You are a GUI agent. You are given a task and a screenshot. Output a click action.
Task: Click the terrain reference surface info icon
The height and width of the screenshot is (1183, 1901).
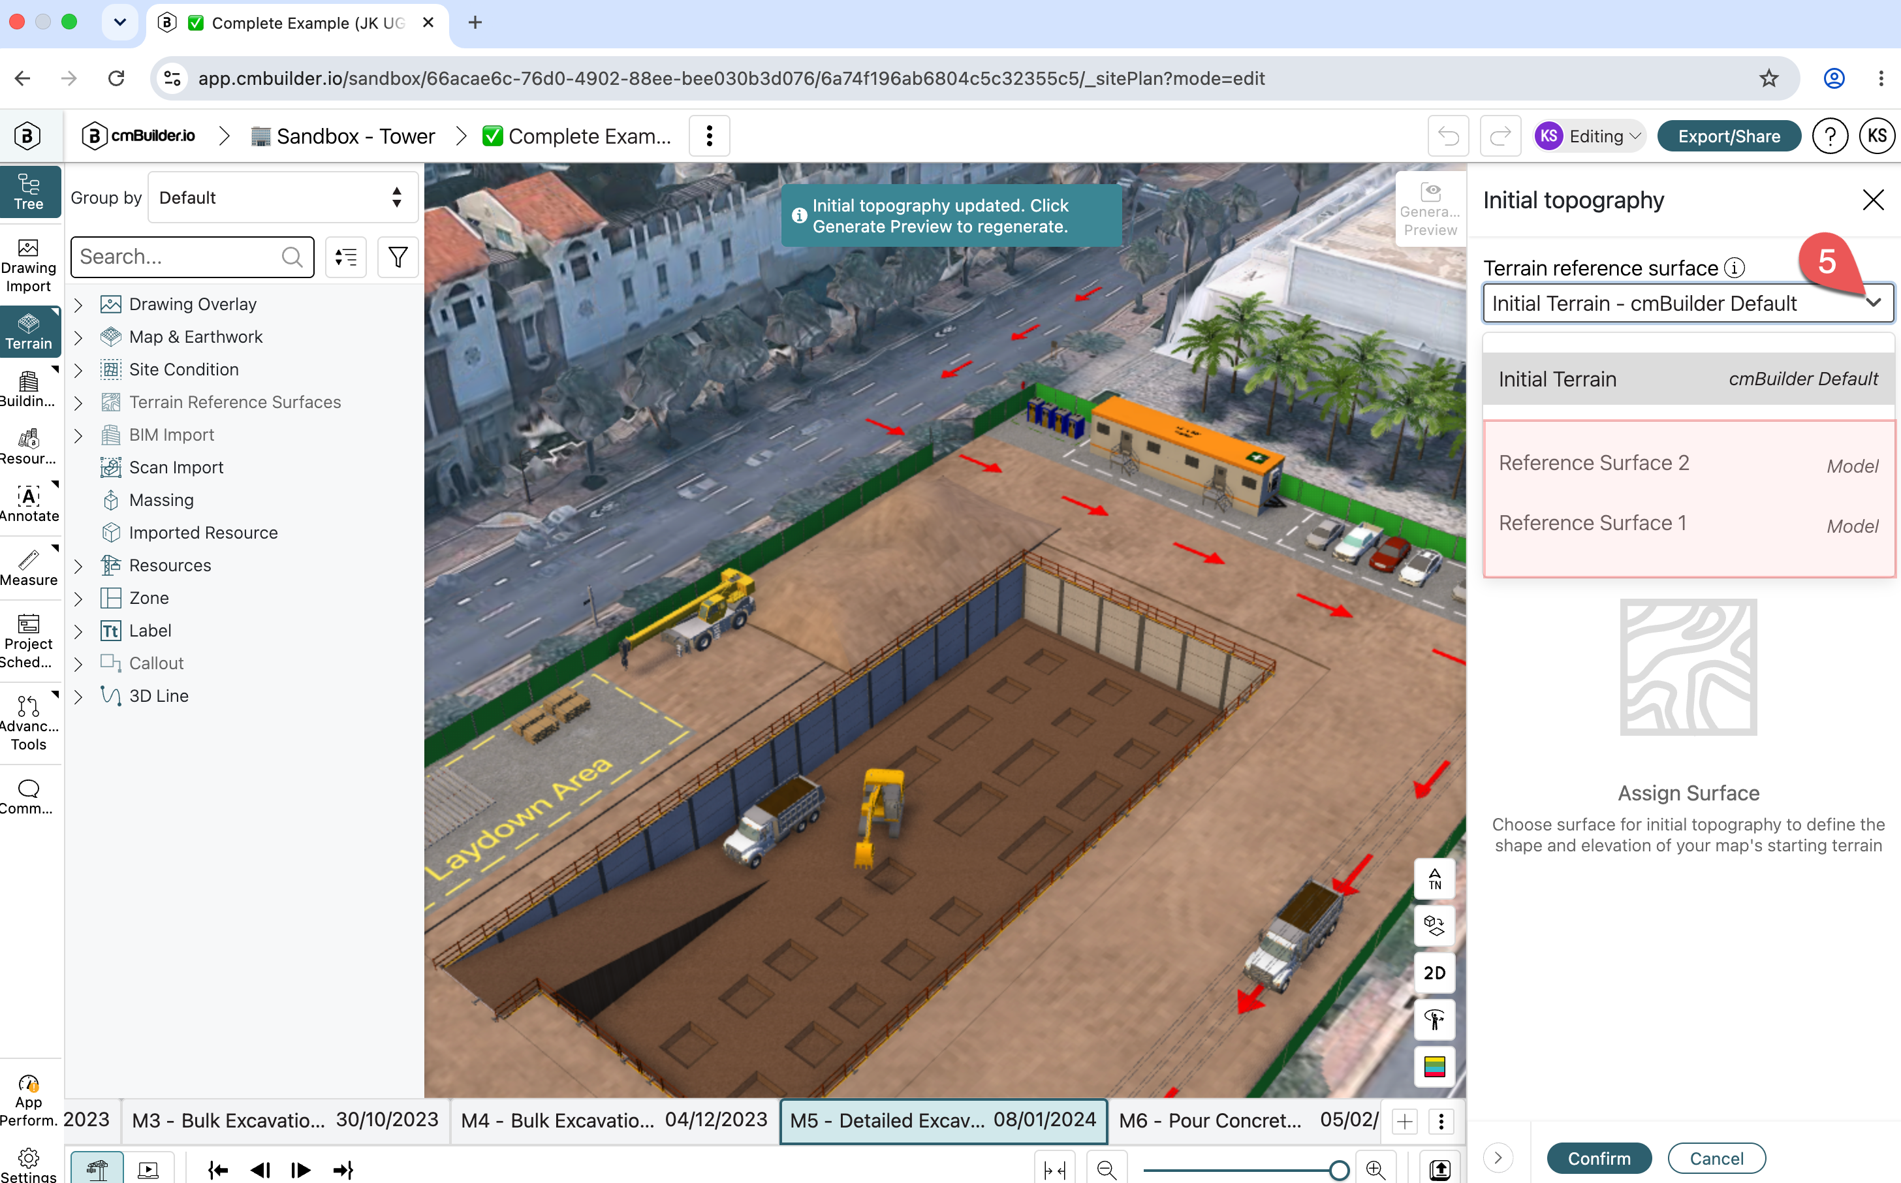tap(1735, 268)
